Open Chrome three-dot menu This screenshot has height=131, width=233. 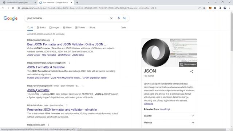pos(230,8)
